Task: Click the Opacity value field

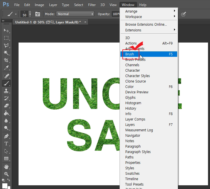Action: click(116, 14)
